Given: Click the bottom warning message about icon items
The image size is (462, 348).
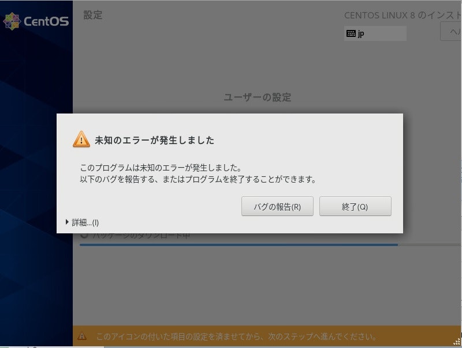Looking at the screenshot, I should click(236, 336).
